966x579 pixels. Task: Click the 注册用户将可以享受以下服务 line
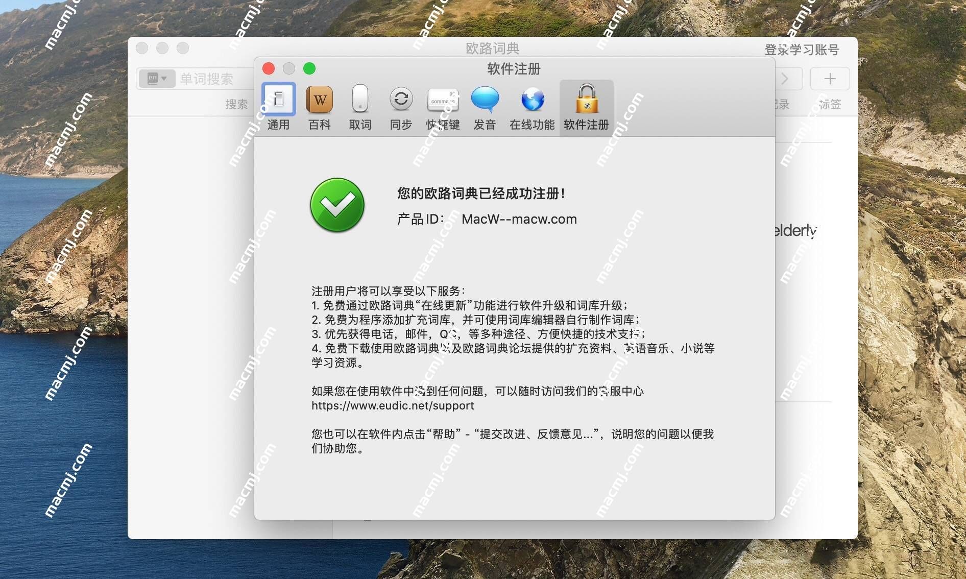click(389, 291)
